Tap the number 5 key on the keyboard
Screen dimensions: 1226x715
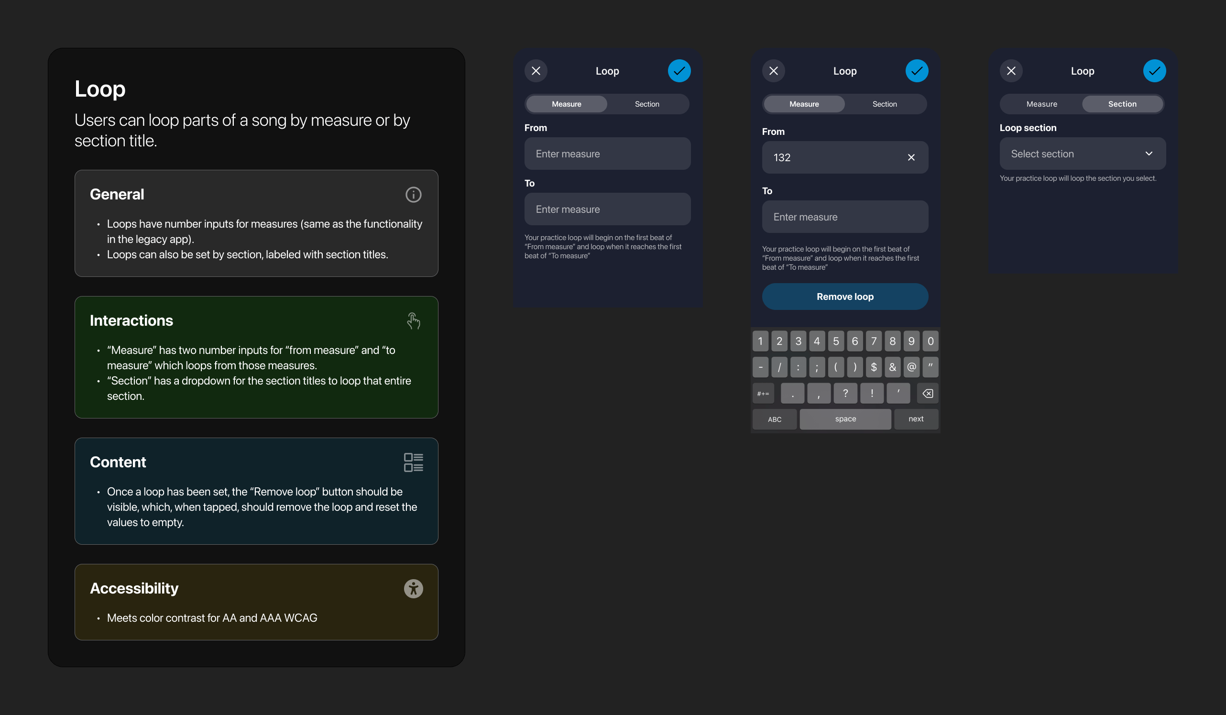835,341
